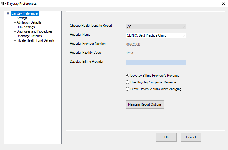Select DRG Settings in the tree
228x150 pixels.
tap(26, 27)
